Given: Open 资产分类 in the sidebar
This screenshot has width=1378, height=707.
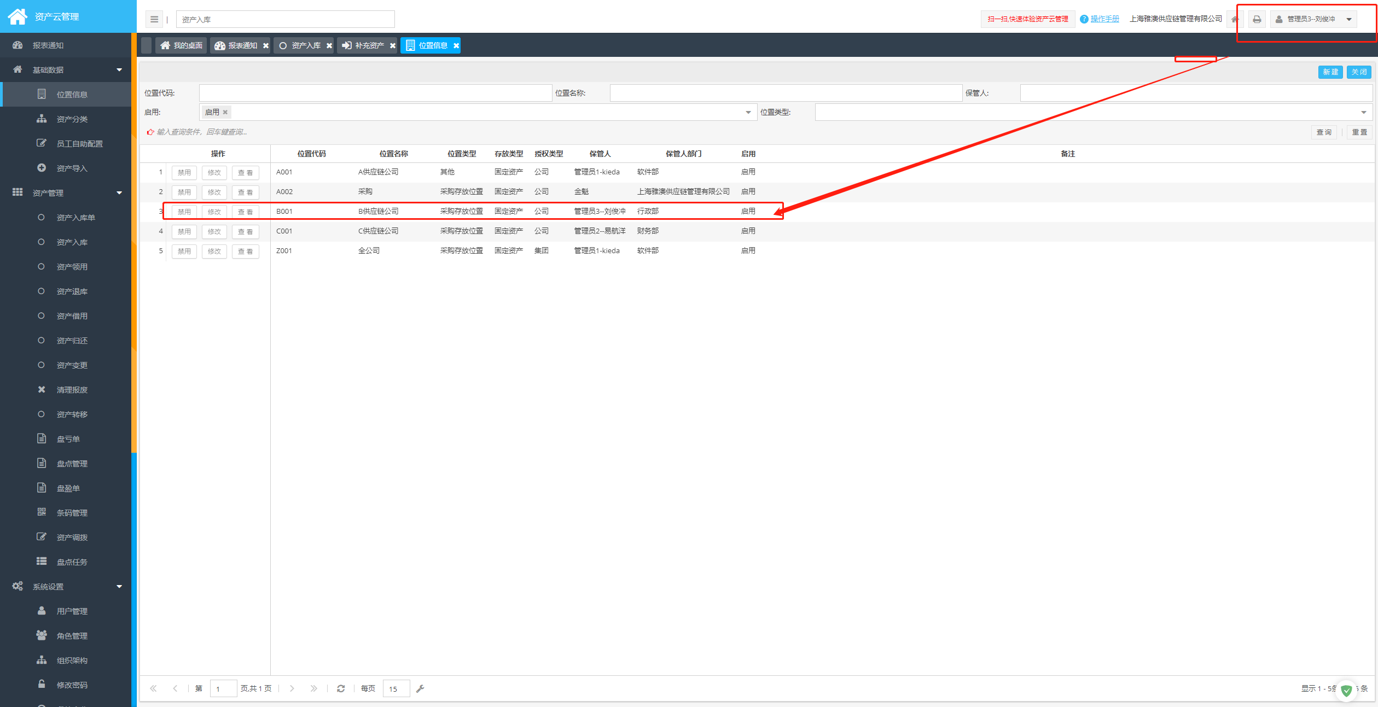Looking at the screenshot, I should point(66,119).
